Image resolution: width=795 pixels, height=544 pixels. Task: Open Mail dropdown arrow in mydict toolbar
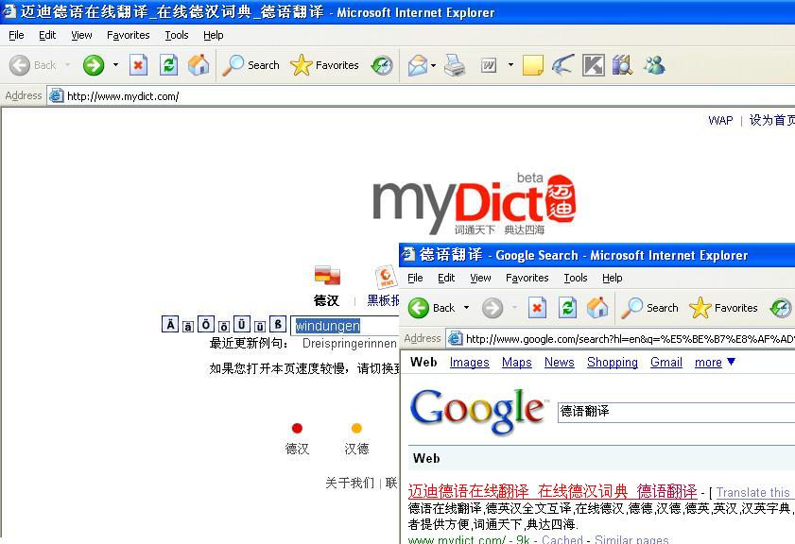pyautogui.click(x=433, y=65)
